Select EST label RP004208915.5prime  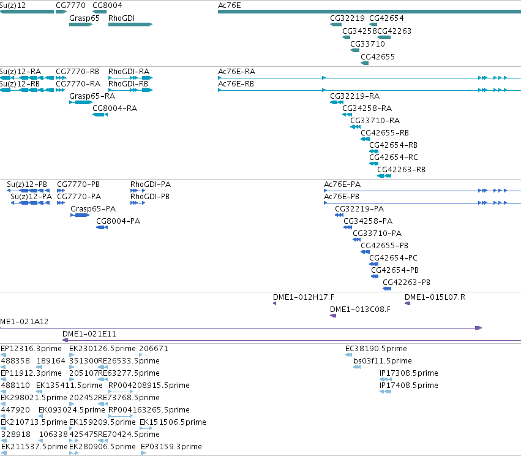click(x=149, y=386)
